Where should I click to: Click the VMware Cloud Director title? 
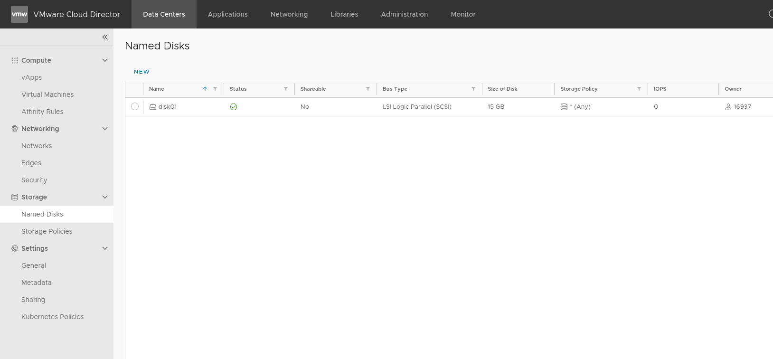(77, 14)
